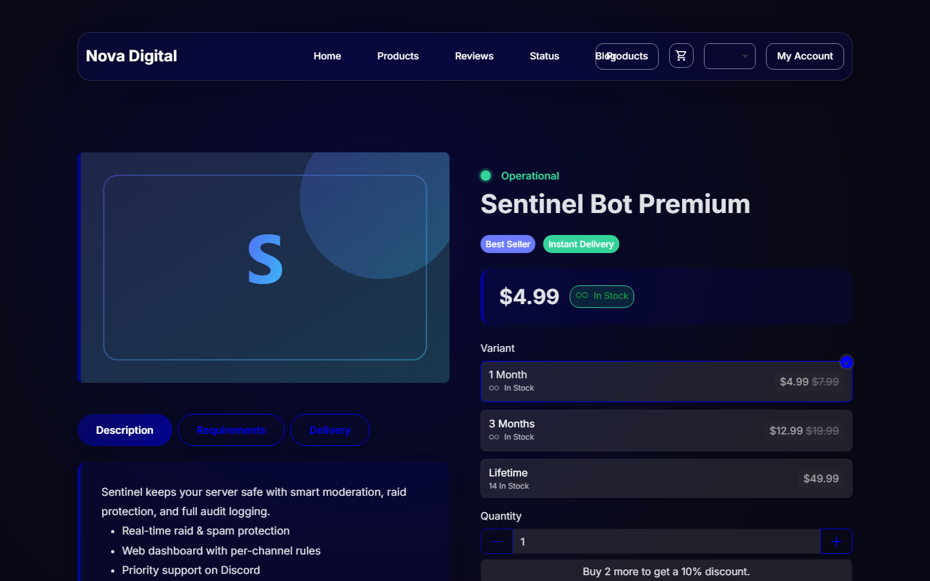Click the Nova Digital logo

[x=131, y=56]
